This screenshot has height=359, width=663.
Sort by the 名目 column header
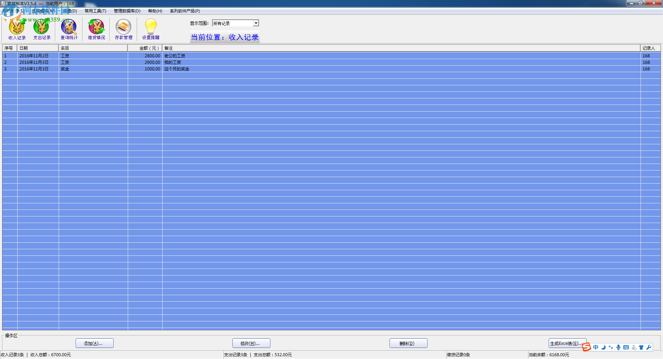click(93, 48)
